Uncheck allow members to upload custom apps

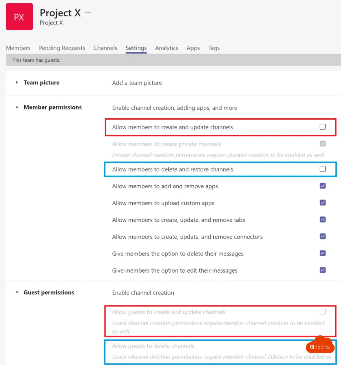coord(322,203)
